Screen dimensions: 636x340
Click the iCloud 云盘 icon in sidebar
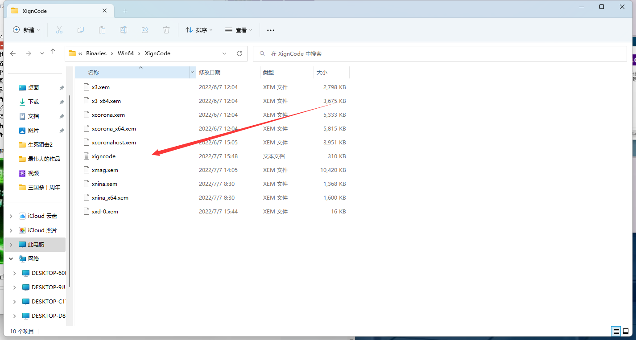(22, 216)
